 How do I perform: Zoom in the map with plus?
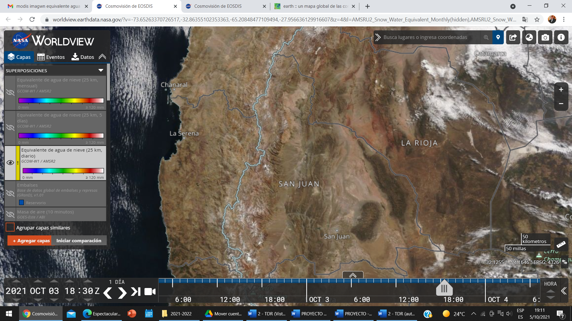[x=561, y=89]
